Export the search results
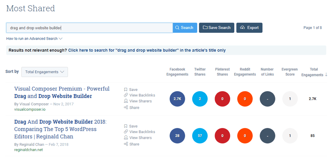This screenshot has height=157, width=331. pyautogui.click(x=249, y=28)
